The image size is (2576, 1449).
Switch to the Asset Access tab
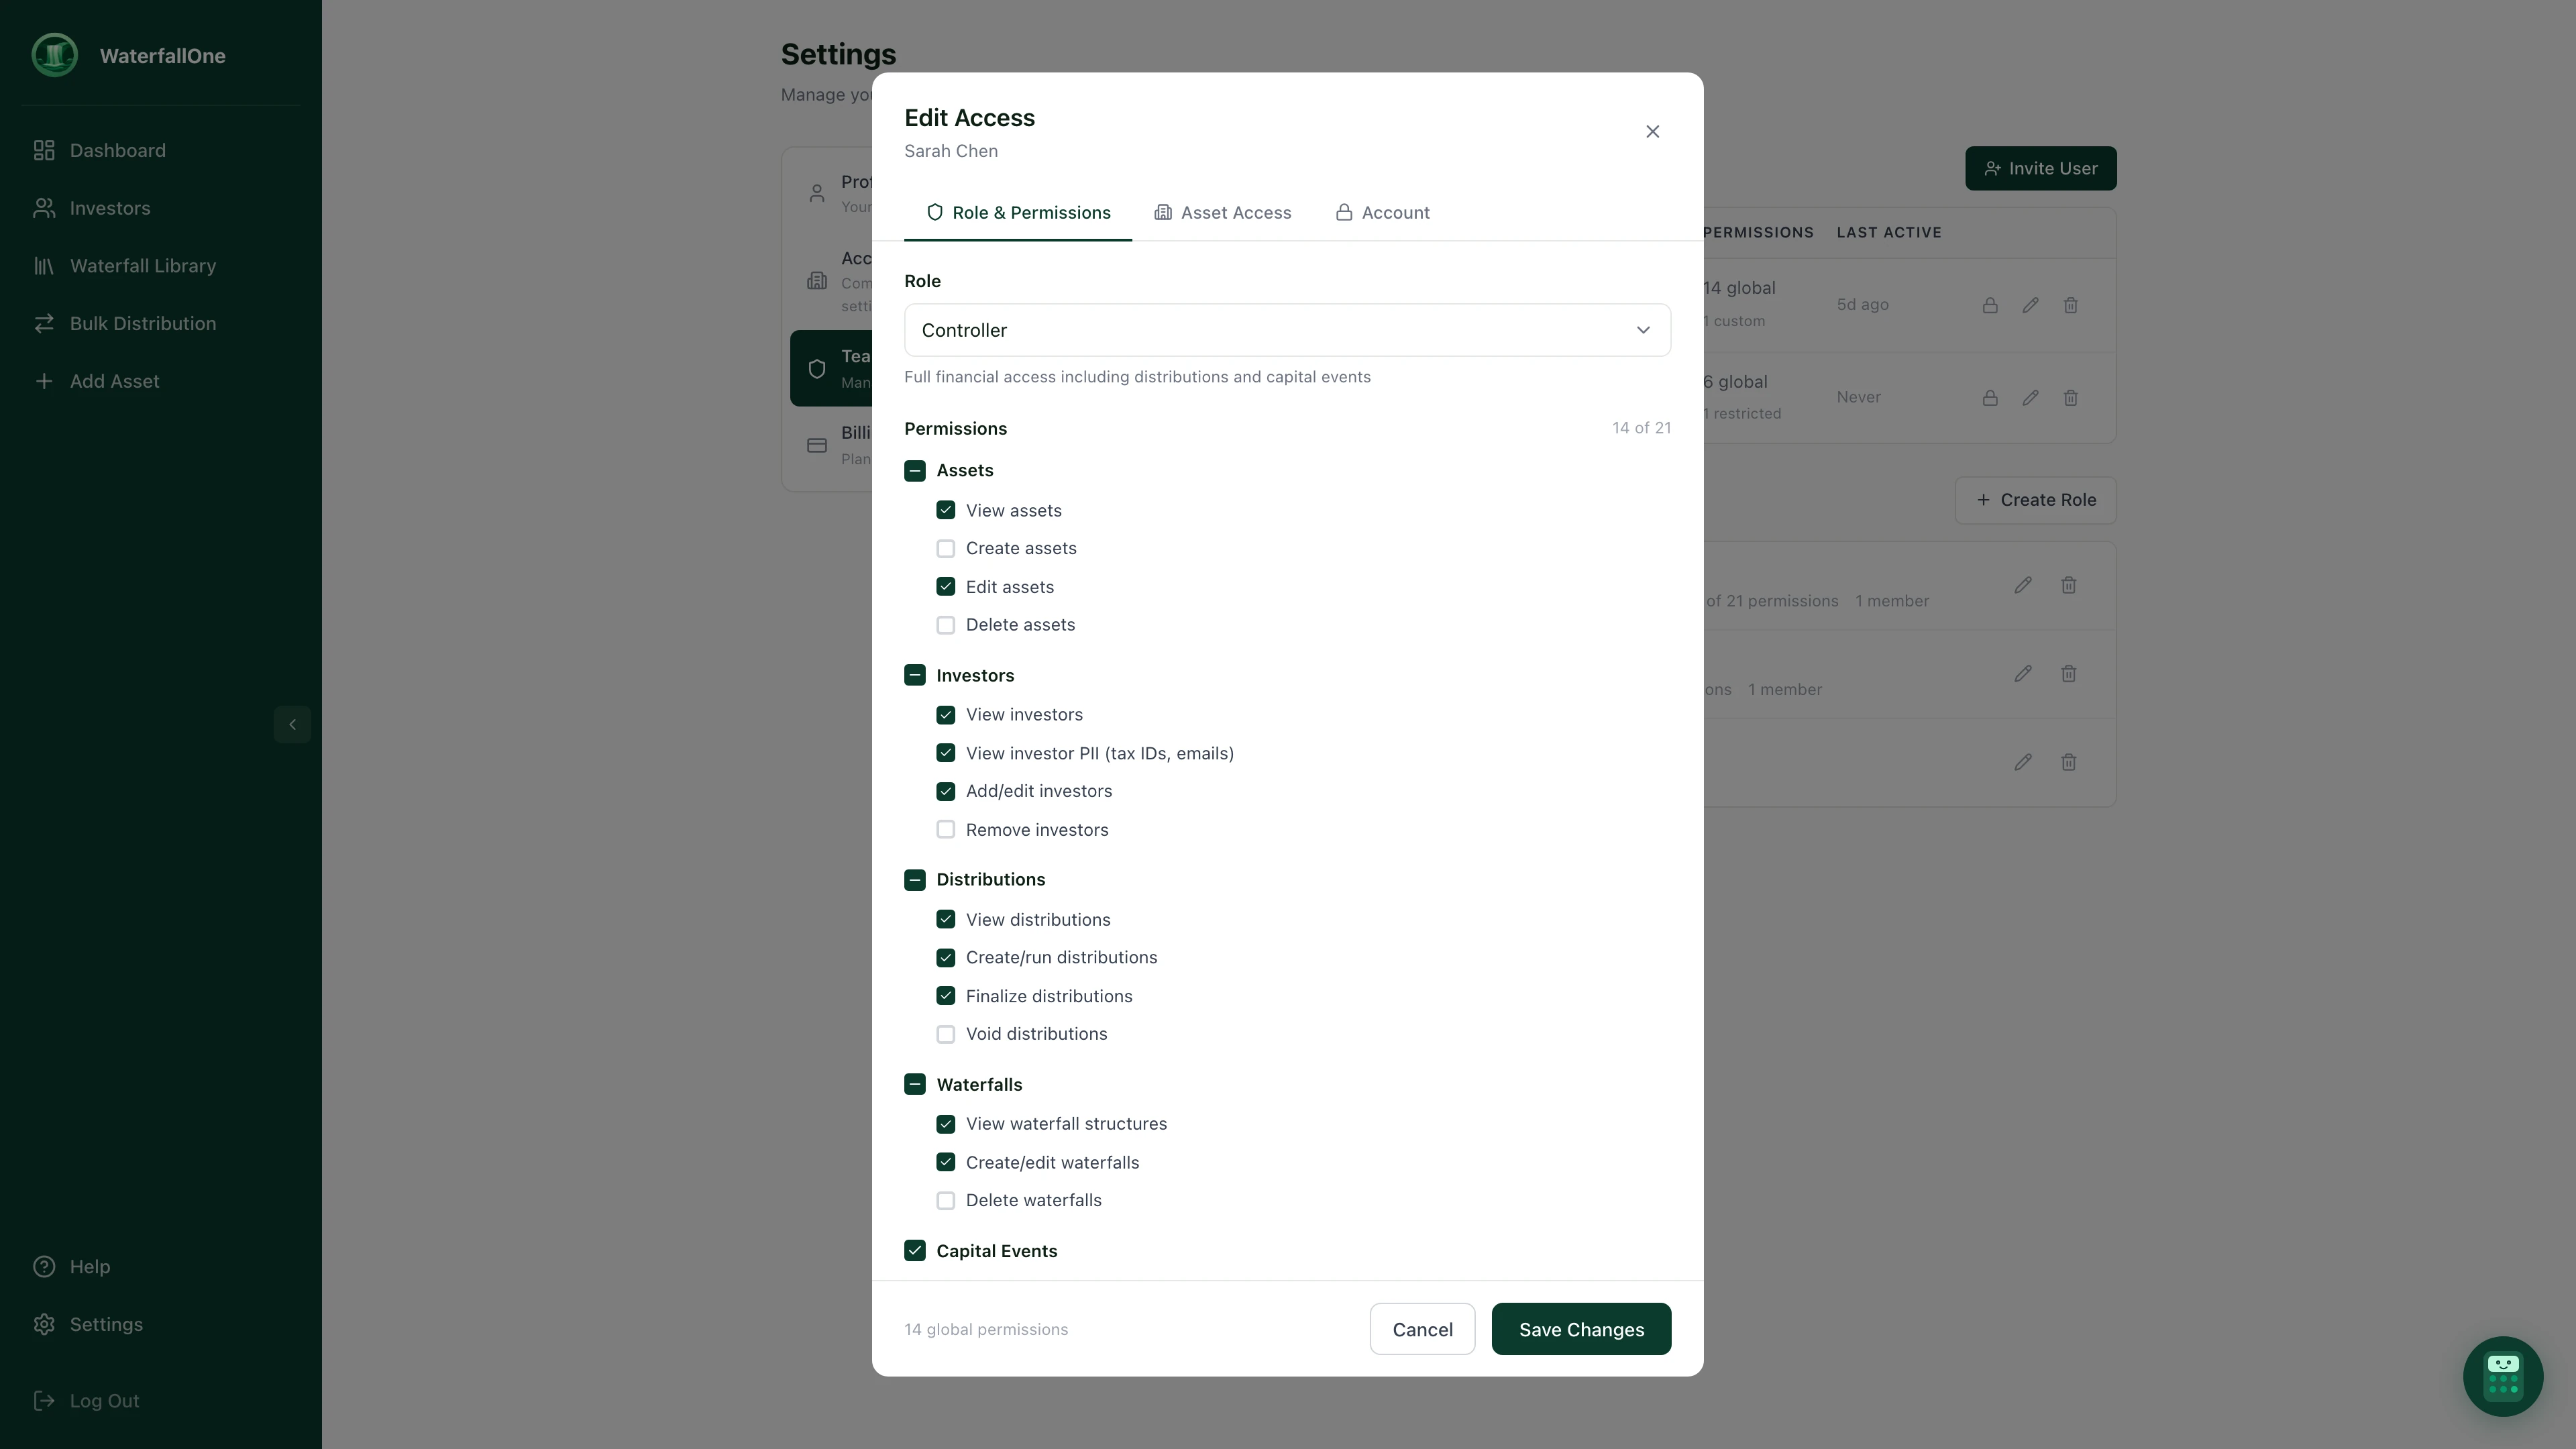click(x=1222, y=212)
